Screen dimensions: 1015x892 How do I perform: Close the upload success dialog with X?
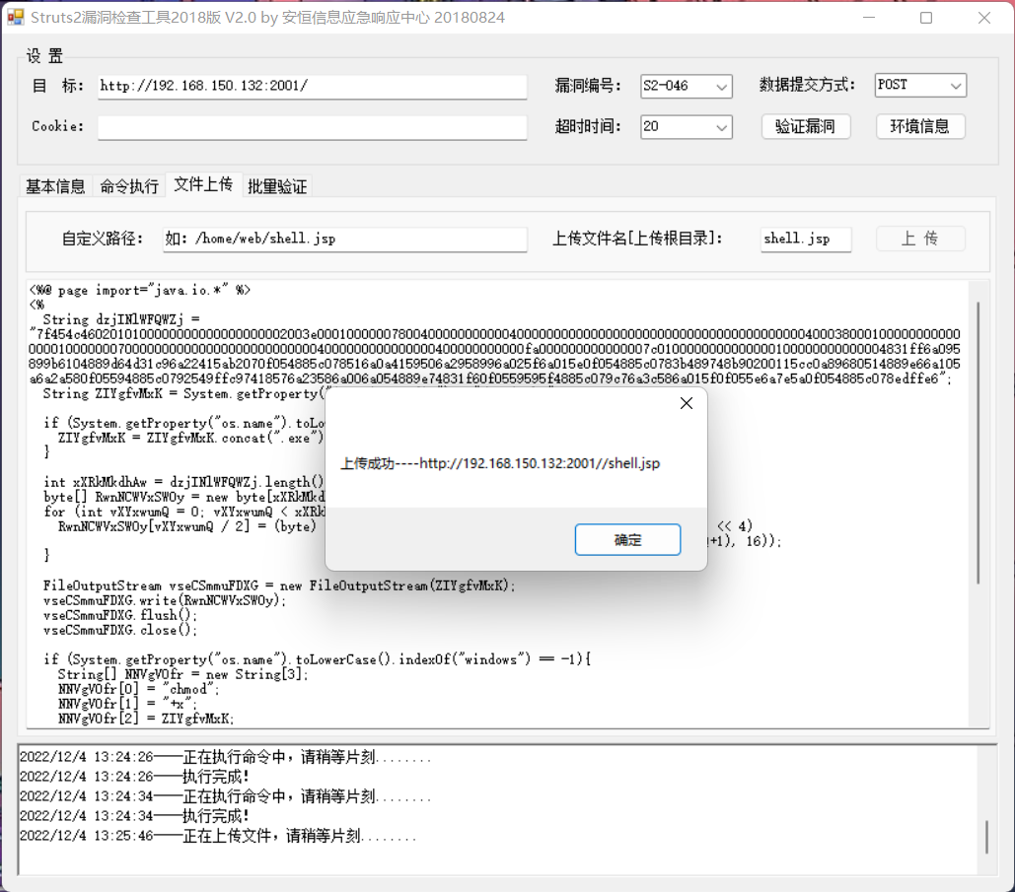[687, 403]
